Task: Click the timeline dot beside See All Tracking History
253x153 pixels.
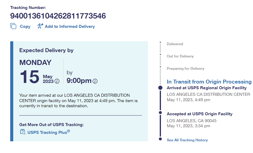Action: 160,139
